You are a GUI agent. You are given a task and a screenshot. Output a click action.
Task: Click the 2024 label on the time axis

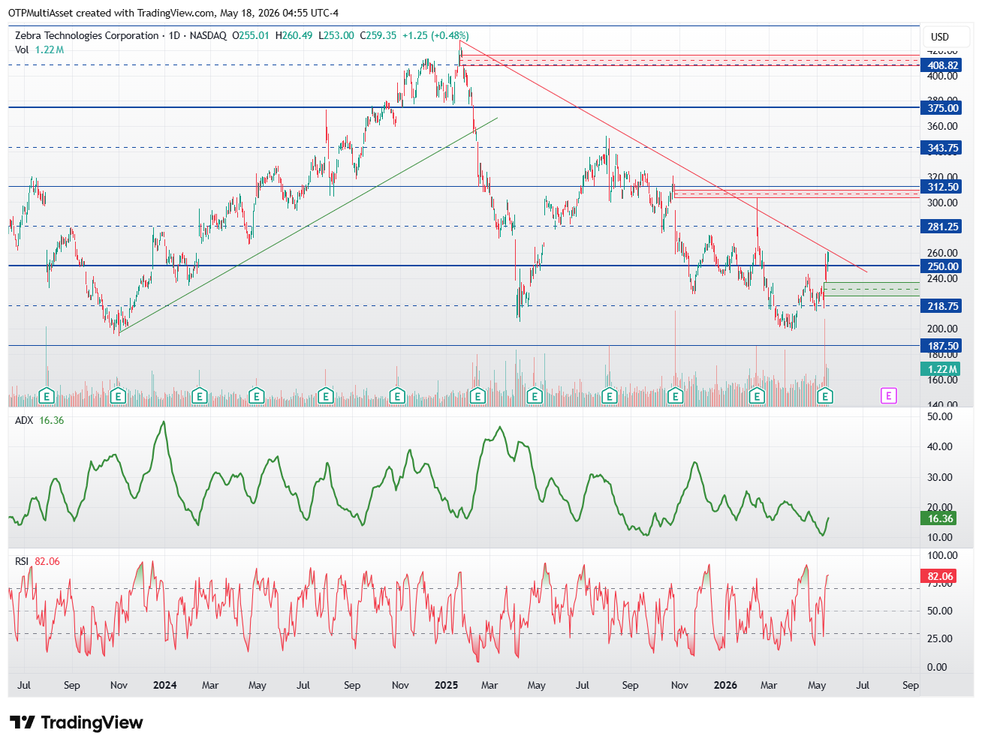point(164,685)
